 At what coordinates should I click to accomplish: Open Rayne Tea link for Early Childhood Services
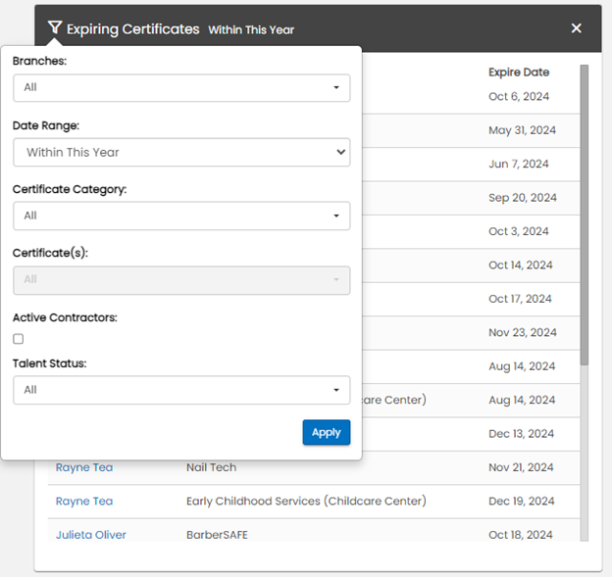[x=84, y=502]
